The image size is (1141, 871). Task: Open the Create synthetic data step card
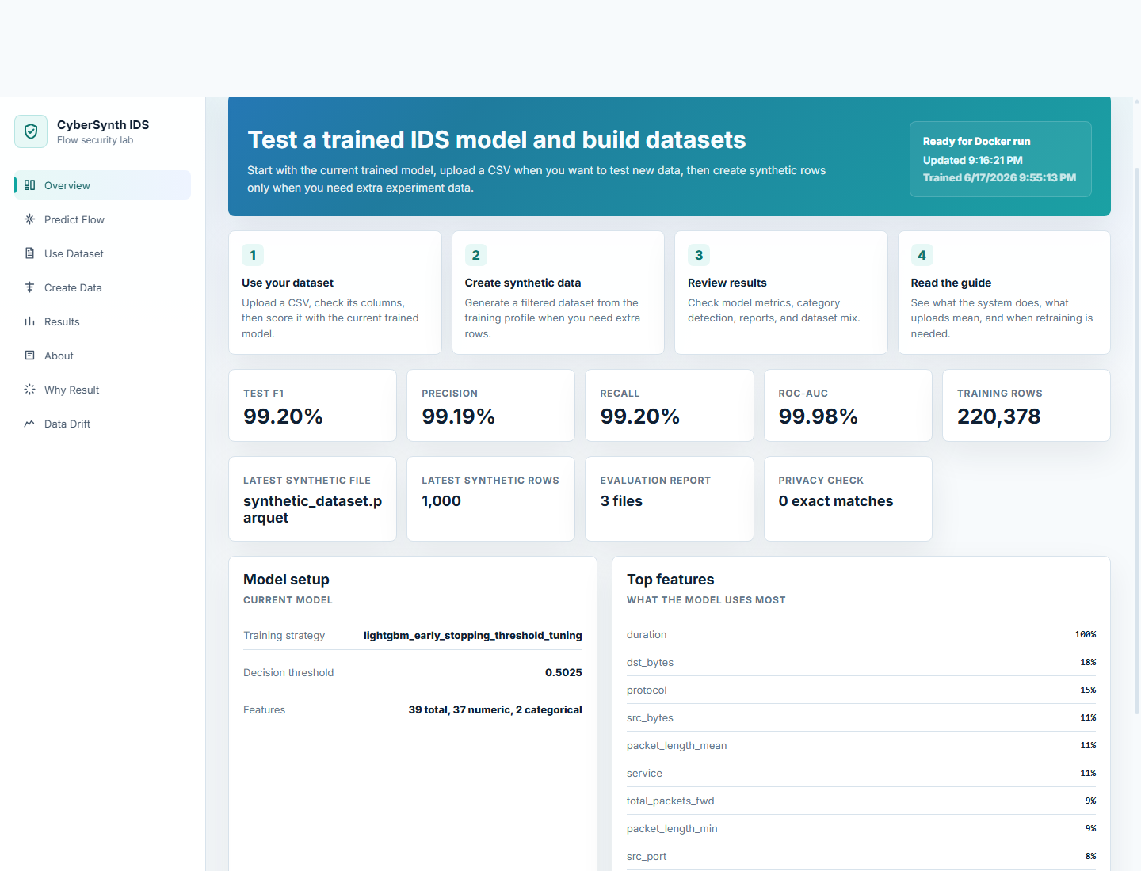click(558, 293)
